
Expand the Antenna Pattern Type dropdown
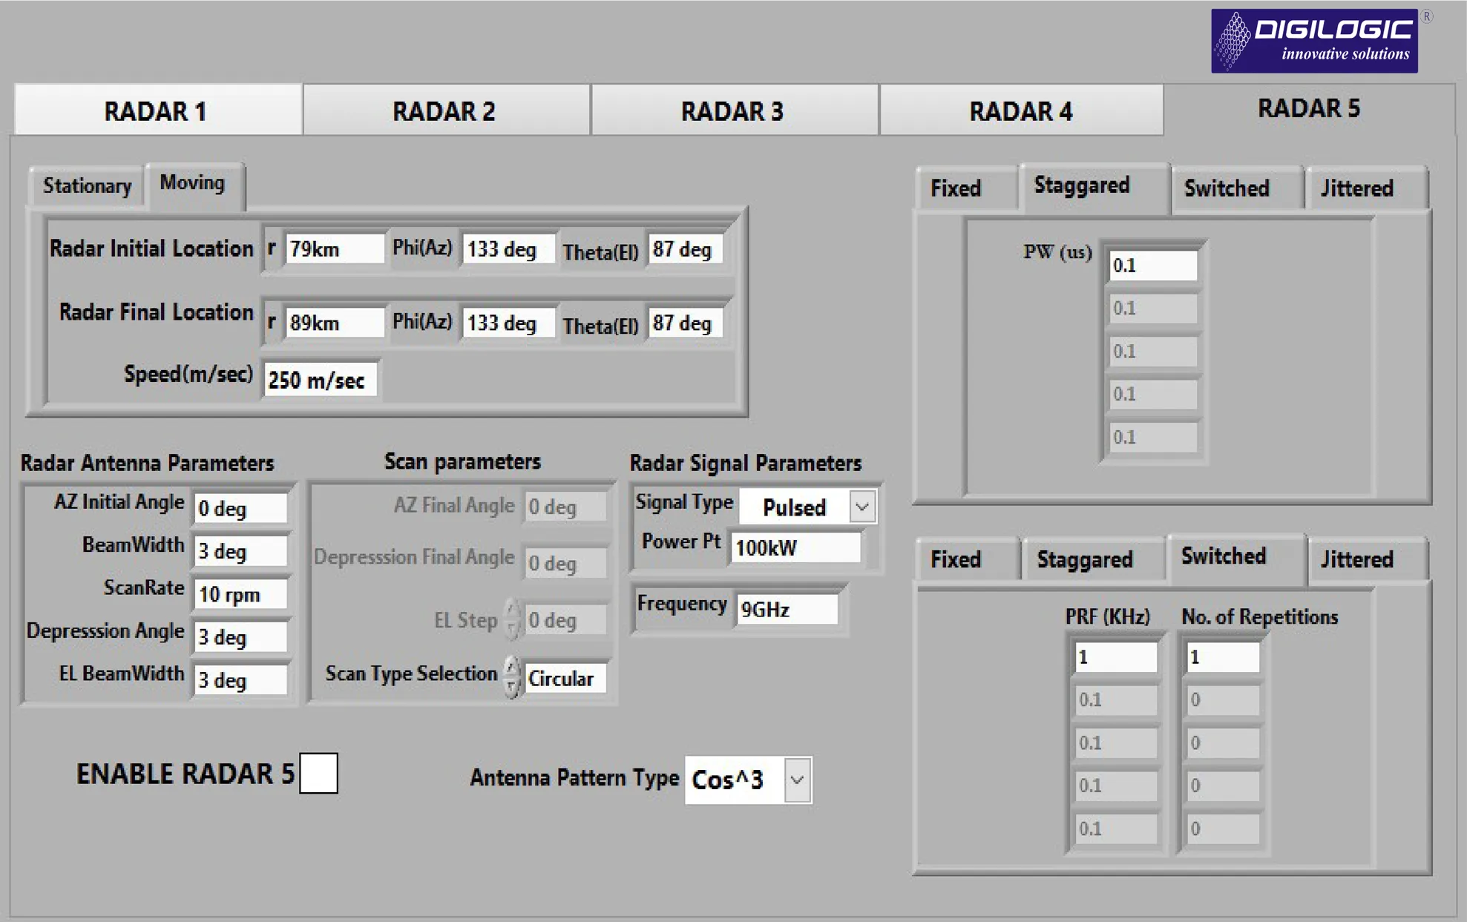pos(797,780)
